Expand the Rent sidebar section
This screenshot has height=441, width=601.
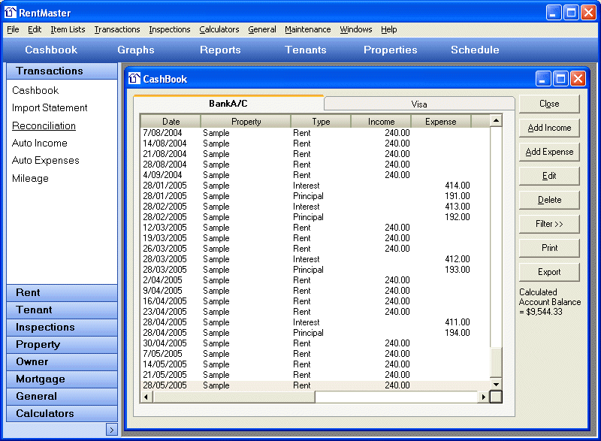62,292
